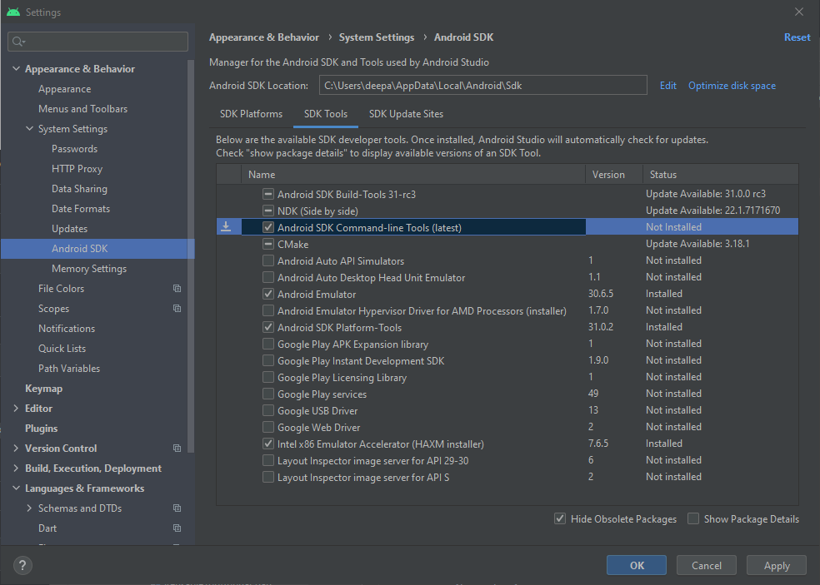Click the project-level icon next to File Colors
Screen dimensions: 820x585
point(177,288)
